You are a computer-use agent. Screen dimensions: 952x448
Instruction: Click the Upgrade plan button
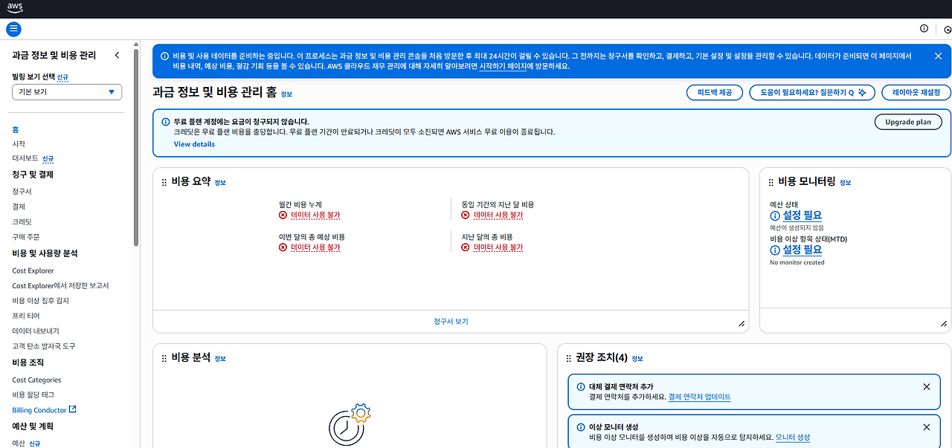[x=908, y=122]
